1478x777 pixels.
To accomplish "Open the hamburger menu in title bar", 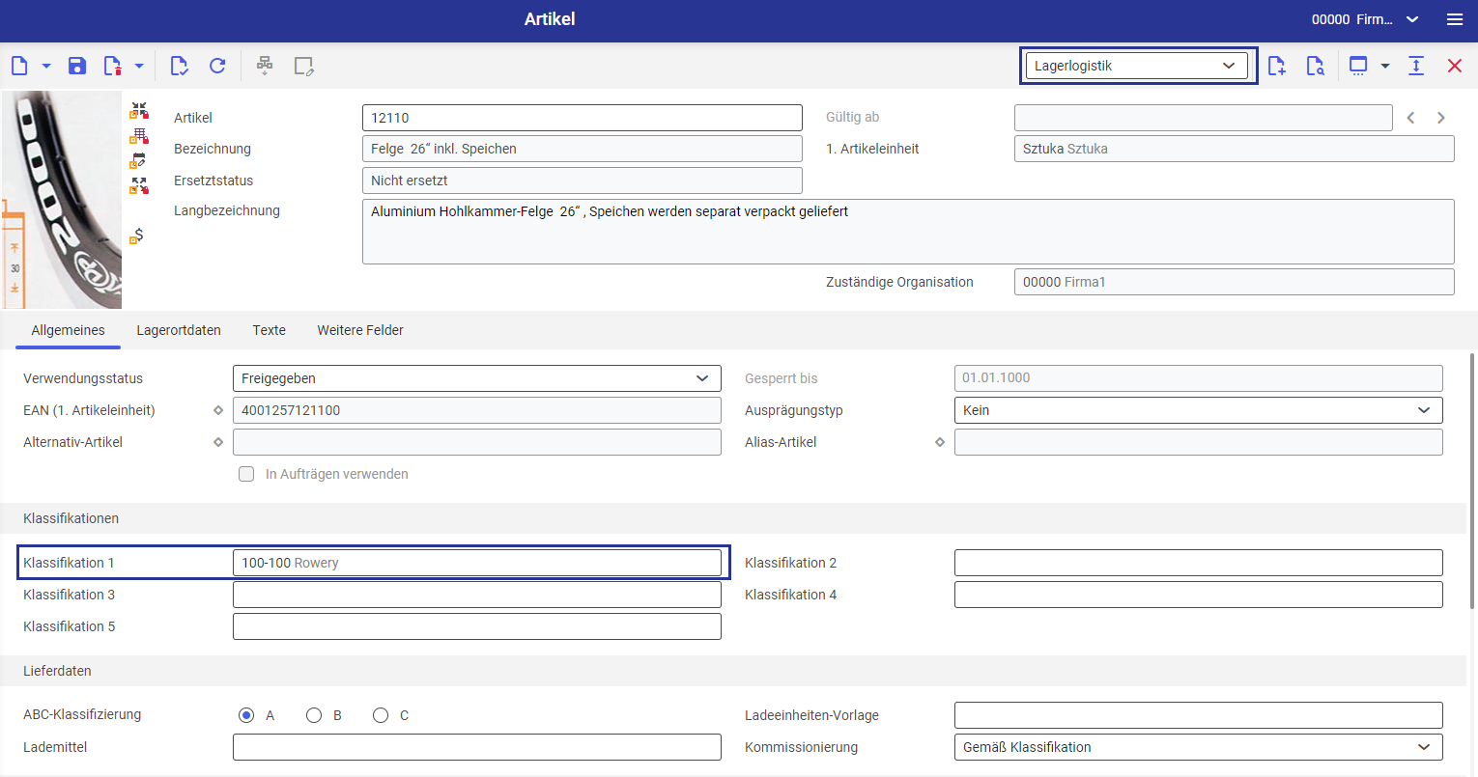I will [x=1455, y=19].
